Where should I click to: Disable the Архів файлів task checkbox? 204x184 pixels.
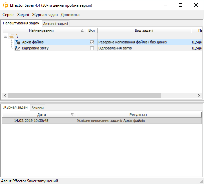tap(92, 42)
